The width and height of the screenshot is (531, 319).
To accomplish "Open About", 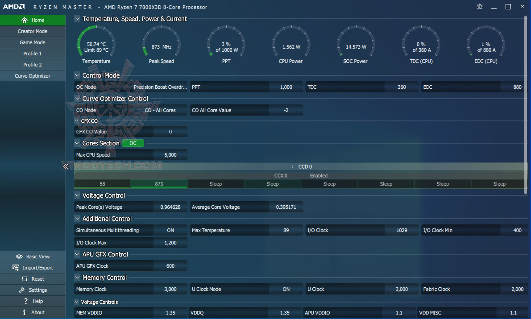I will [x=33, y=312].
